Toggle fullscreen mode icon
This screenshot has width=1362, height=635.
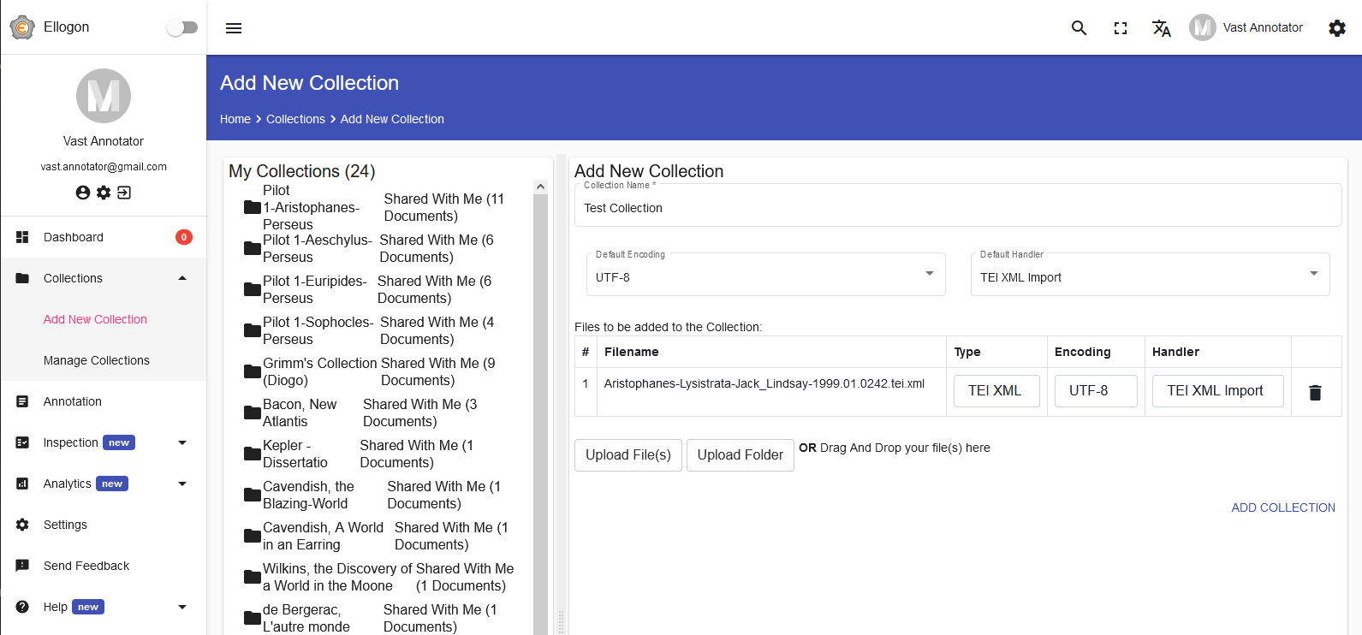pyautogui.click(x=1120, y=28)
